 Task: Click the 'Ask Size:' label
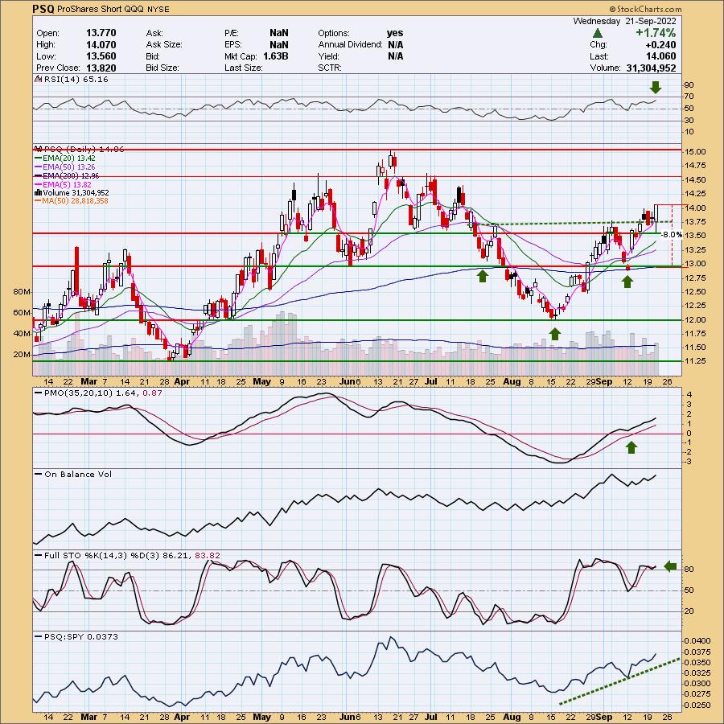[x=164, y=45]
